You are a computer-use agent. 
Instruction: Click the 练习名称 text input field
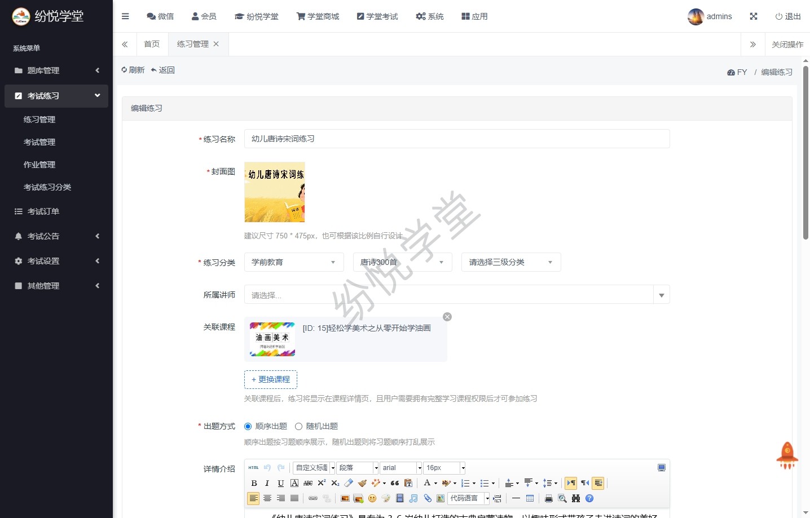tap(456, 139)
